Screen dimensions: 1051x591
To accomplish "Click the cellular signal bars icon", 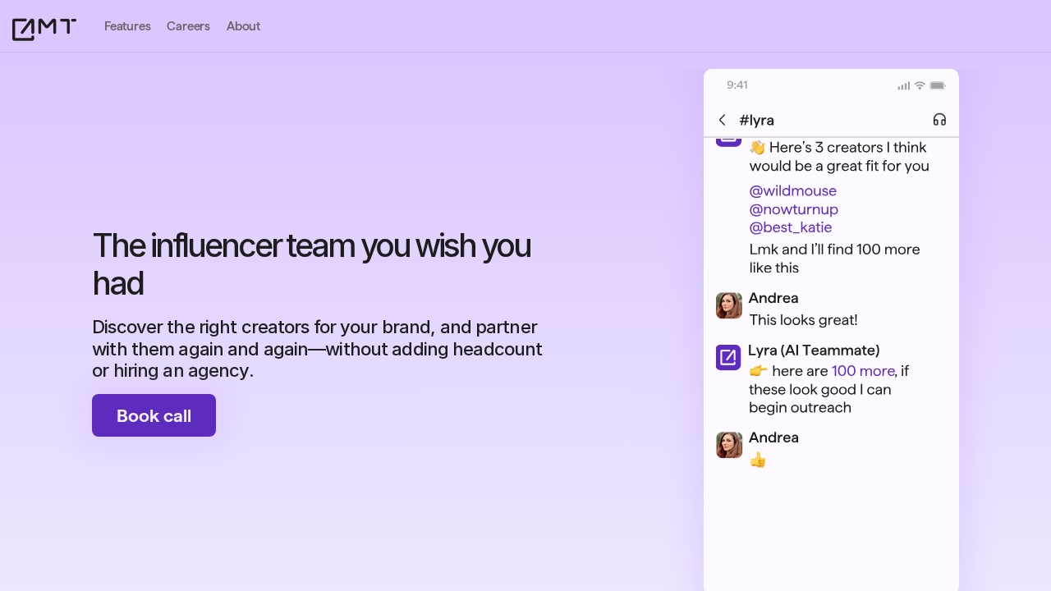I will click(903, 85).
